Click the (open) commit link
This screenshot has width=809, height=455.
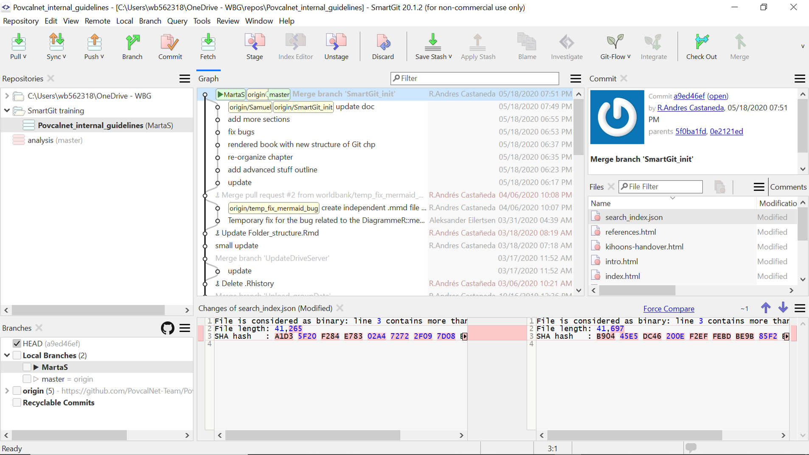[717, 96]
